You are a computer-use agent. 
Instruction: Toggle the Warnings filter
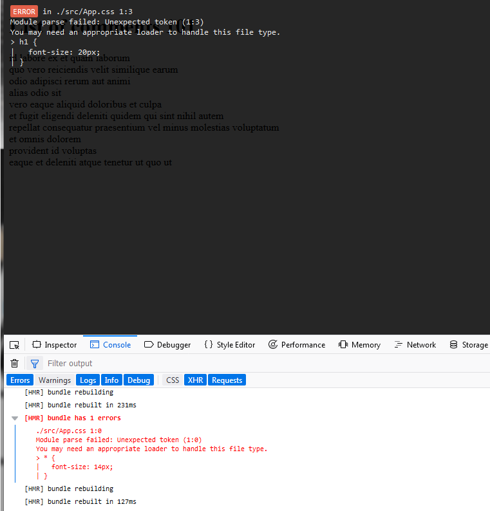pos(55,380)
